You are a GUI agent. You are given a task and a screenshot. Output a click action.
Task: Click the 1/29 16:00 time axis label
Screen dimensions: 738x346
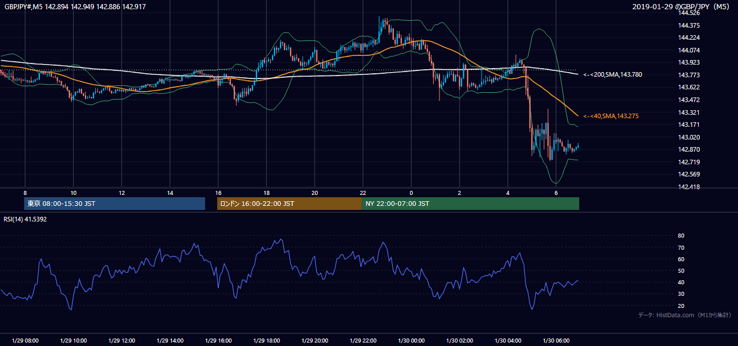218,341
